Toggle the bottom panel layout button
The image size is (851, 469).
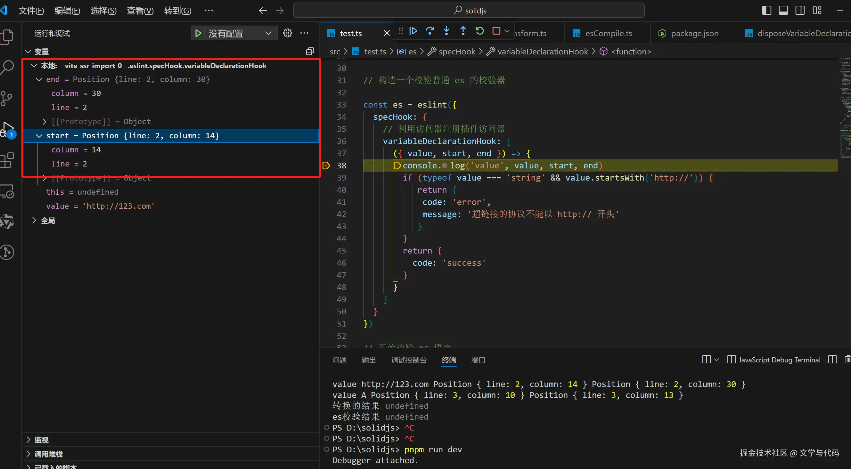tap(783, 11)
